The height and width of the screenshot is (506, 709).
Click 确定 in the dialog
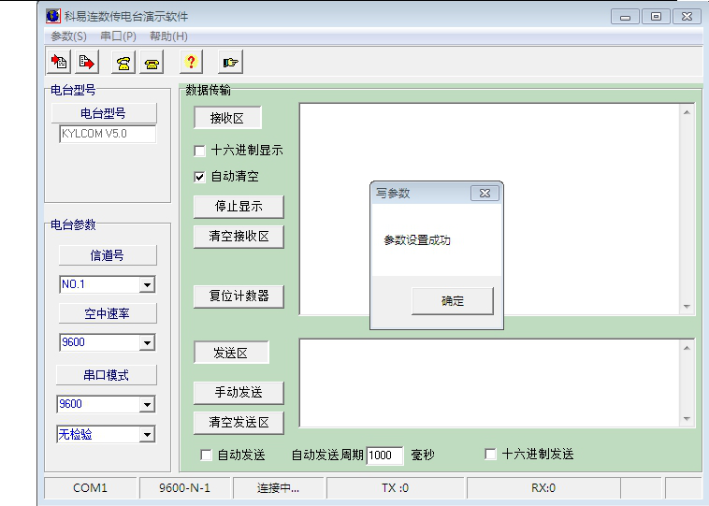453,300
